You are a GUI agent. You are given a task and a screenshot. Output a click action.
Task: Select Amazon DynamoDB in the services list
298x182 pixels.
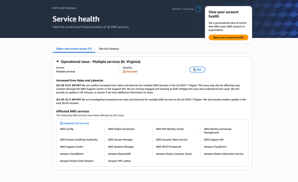point(119,154)
